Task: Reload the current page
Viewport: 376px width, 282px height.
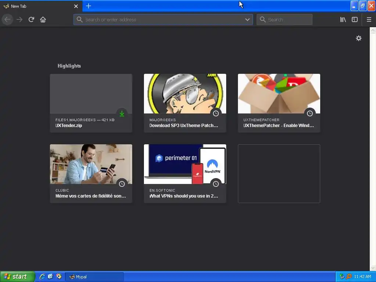Action: coord(31,19)
